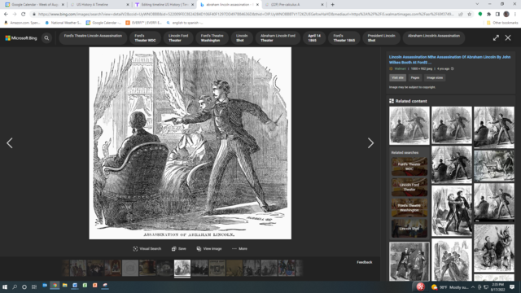Save the image to collection
Screen dimensions: 521x293
pyautogui.click(x=179, y=248)
